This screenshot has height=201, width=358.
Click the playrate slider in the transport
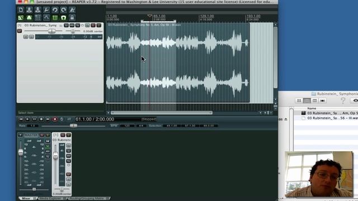73,126
